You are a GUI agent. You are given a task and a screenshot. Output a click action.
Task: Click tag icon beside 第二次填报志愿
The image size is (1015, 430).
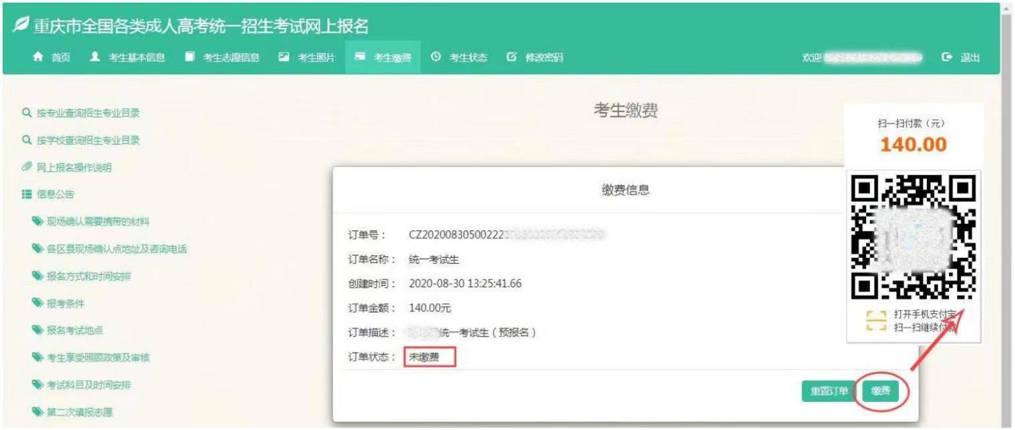tap(37, 412)
